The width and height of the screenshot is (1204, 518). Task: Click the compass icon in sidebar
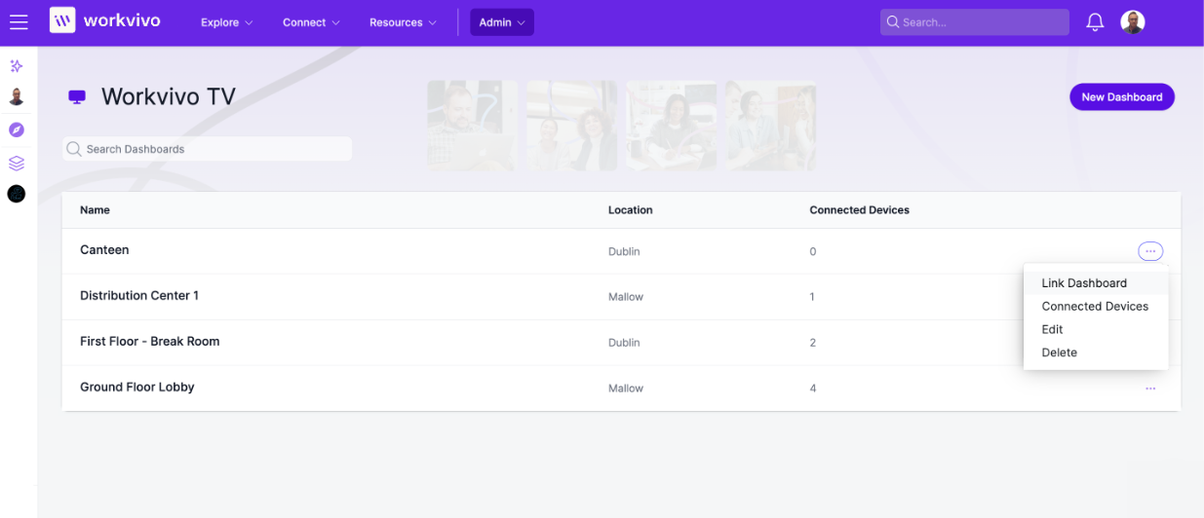17,129
